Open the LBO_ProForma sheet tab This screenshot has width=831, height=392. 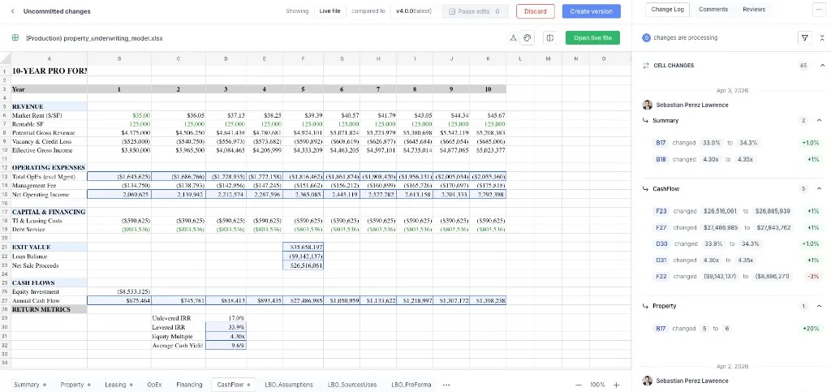[411, 385]
